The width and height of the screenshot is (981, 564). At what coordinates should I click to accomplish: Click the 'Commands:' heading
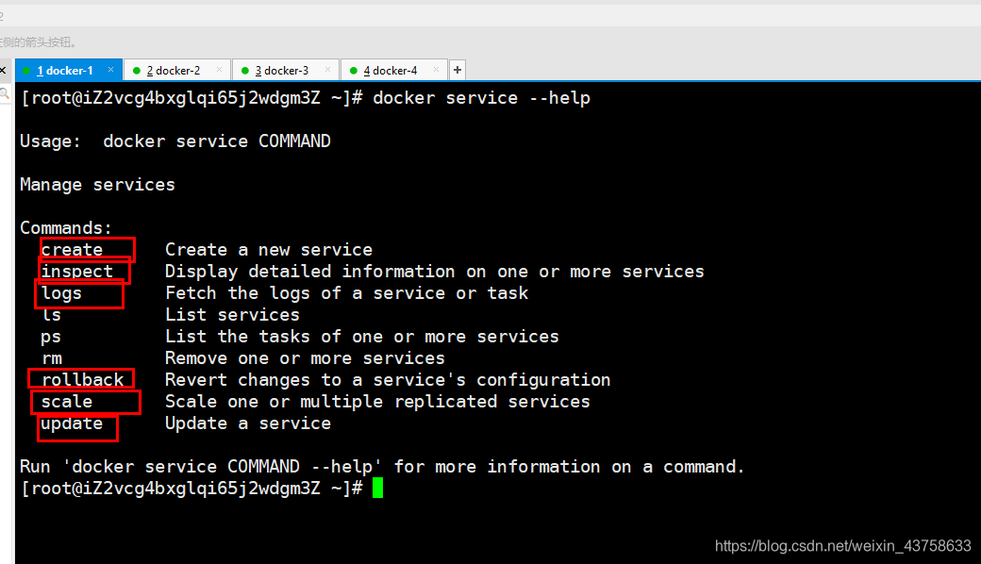[x=66, y=227]
